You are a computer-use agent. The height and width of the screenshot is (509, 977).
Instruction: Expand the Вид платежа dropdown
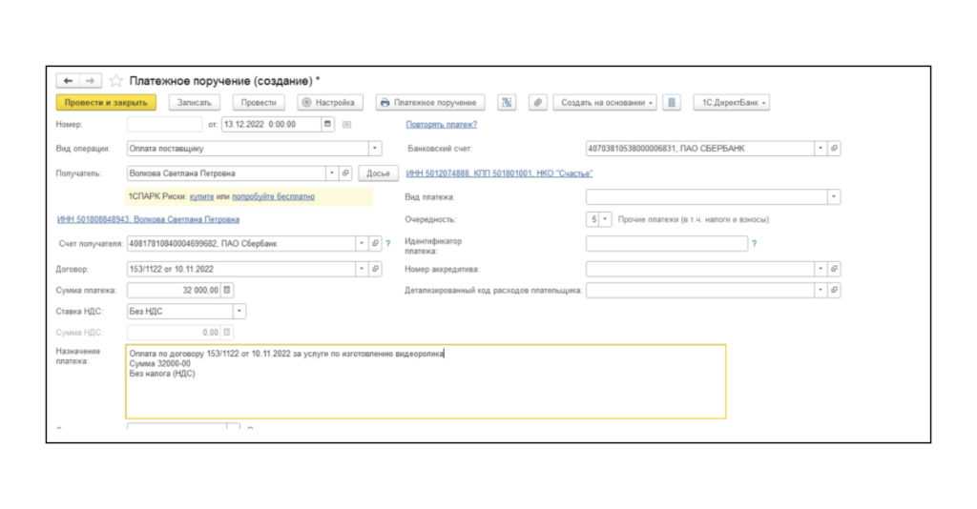834,196
